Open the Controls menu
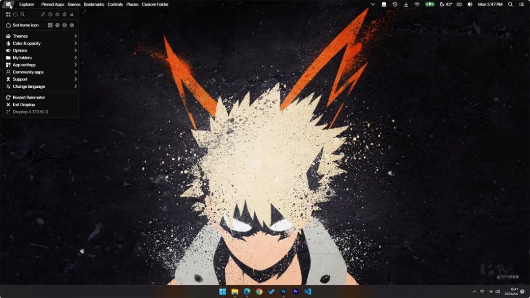 click(115, 4)
